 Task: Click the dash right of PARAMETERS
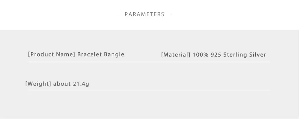[169, 14]
